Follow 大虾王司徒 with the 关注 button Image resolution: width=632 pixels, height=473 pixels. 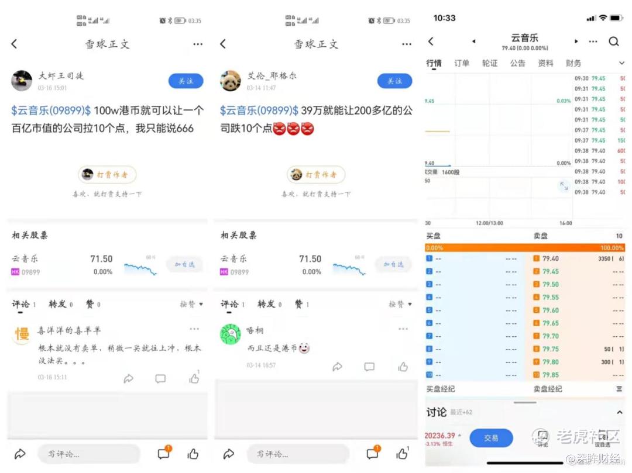186,81
